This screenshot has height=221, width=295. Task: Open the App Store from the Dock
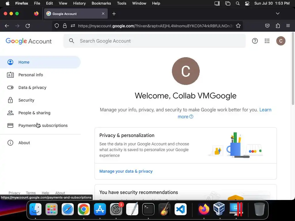point(100,209)
